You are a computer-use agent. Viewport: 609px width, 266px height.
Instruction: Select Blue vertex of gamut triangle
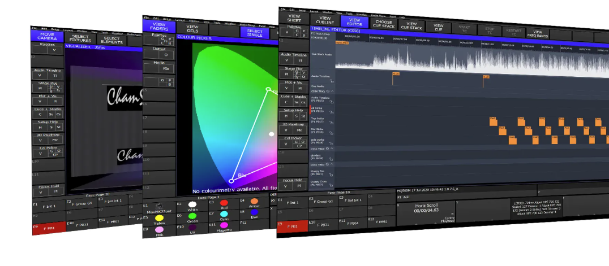(231, 181)
